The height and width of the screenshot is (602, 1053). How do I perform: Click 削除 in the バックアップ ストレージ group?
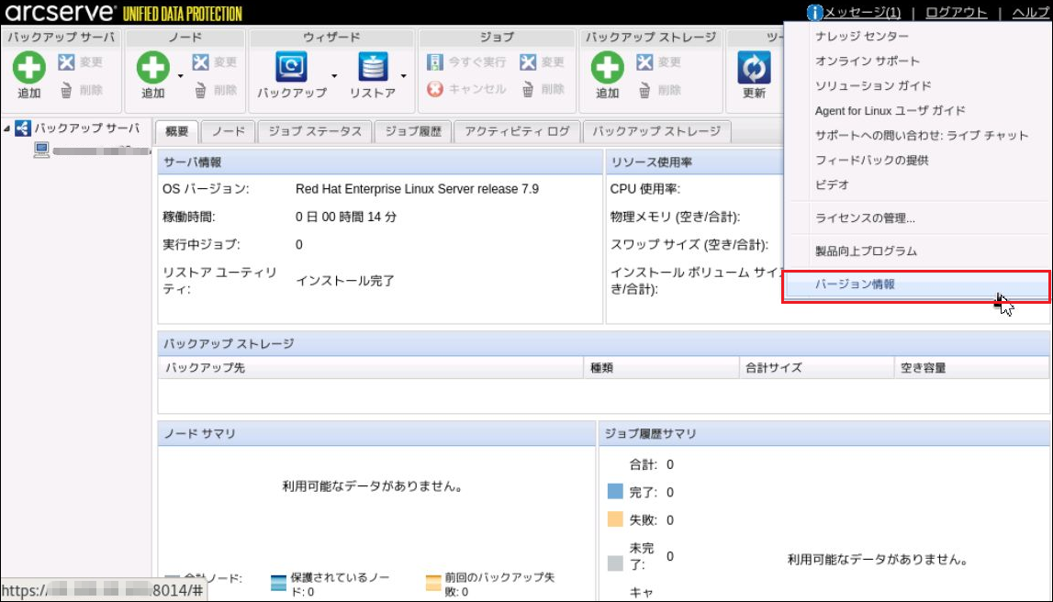point(659,90)
